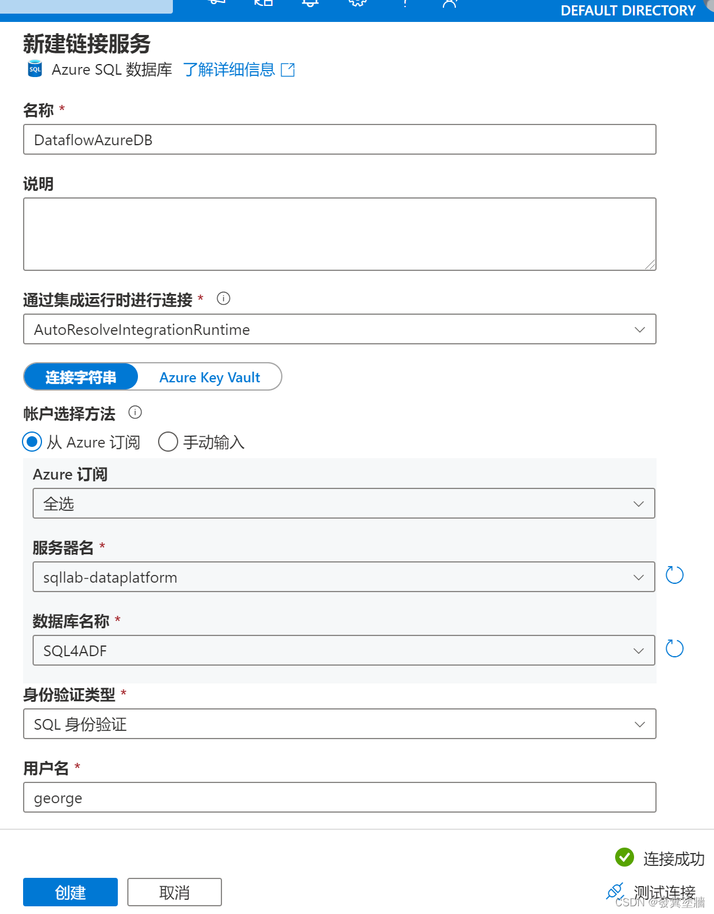Viewport: 714px width, 914px height.
Task: Select the 连接字符串 tab
Action: pyautogui.click(x=81, y=377)
